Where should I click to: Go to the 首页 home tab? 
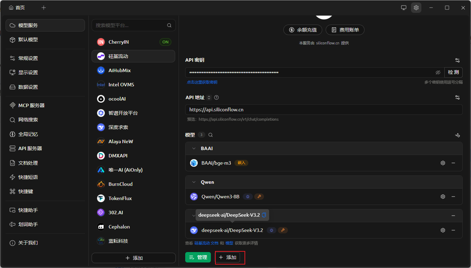17,8
